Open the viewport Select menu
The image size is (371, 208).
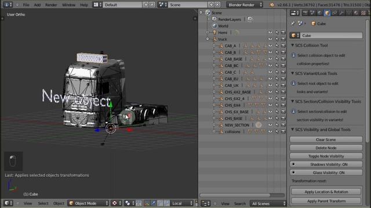43,203
